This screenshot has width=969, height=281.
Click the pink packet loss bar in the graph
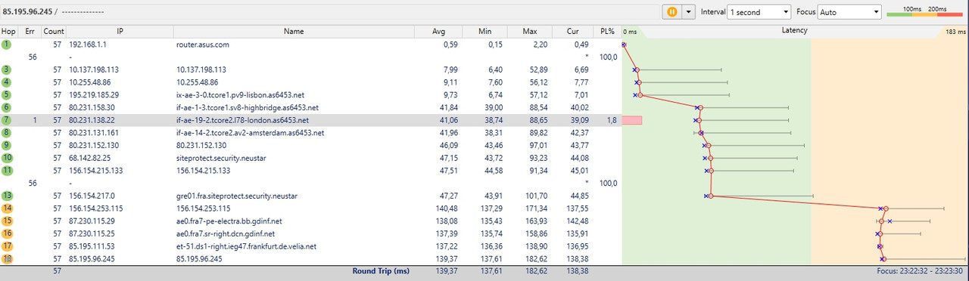pos(632,119)
